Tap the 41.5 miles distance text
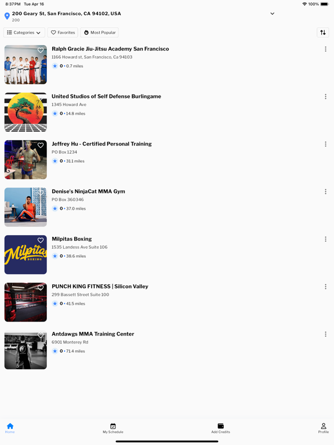 [75, 304]
